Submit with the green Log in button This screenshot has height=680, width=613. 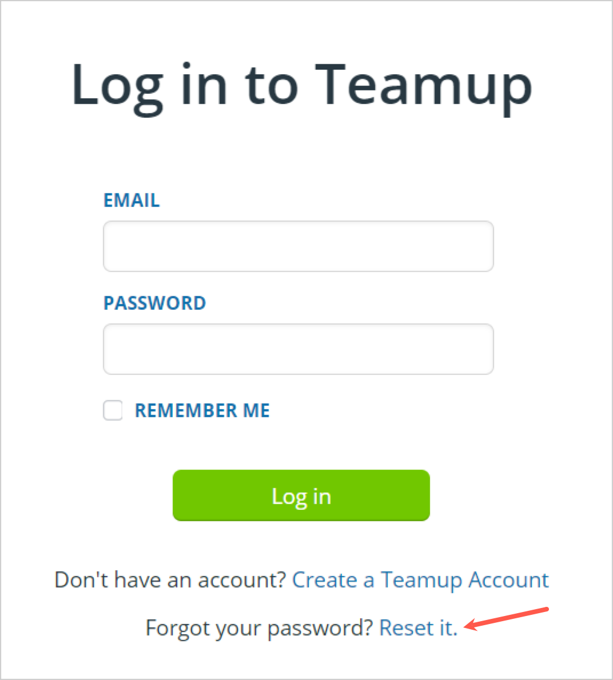pyautogui.click(x=301, y=495)
